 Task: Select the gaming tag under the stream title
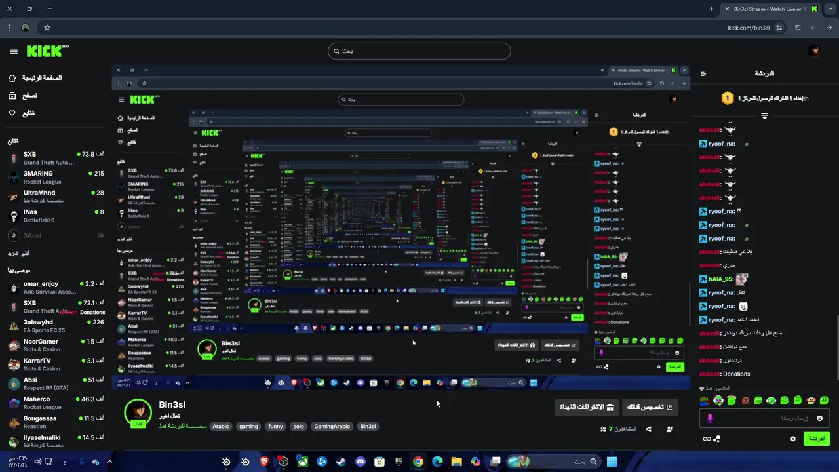248,426
